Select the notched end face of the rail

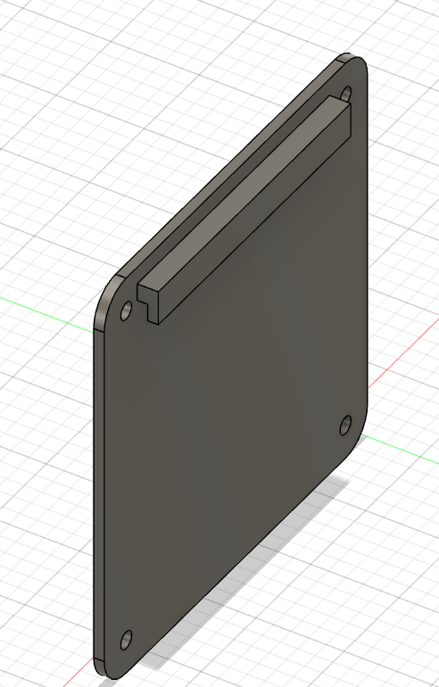click(x=149, y=302)
